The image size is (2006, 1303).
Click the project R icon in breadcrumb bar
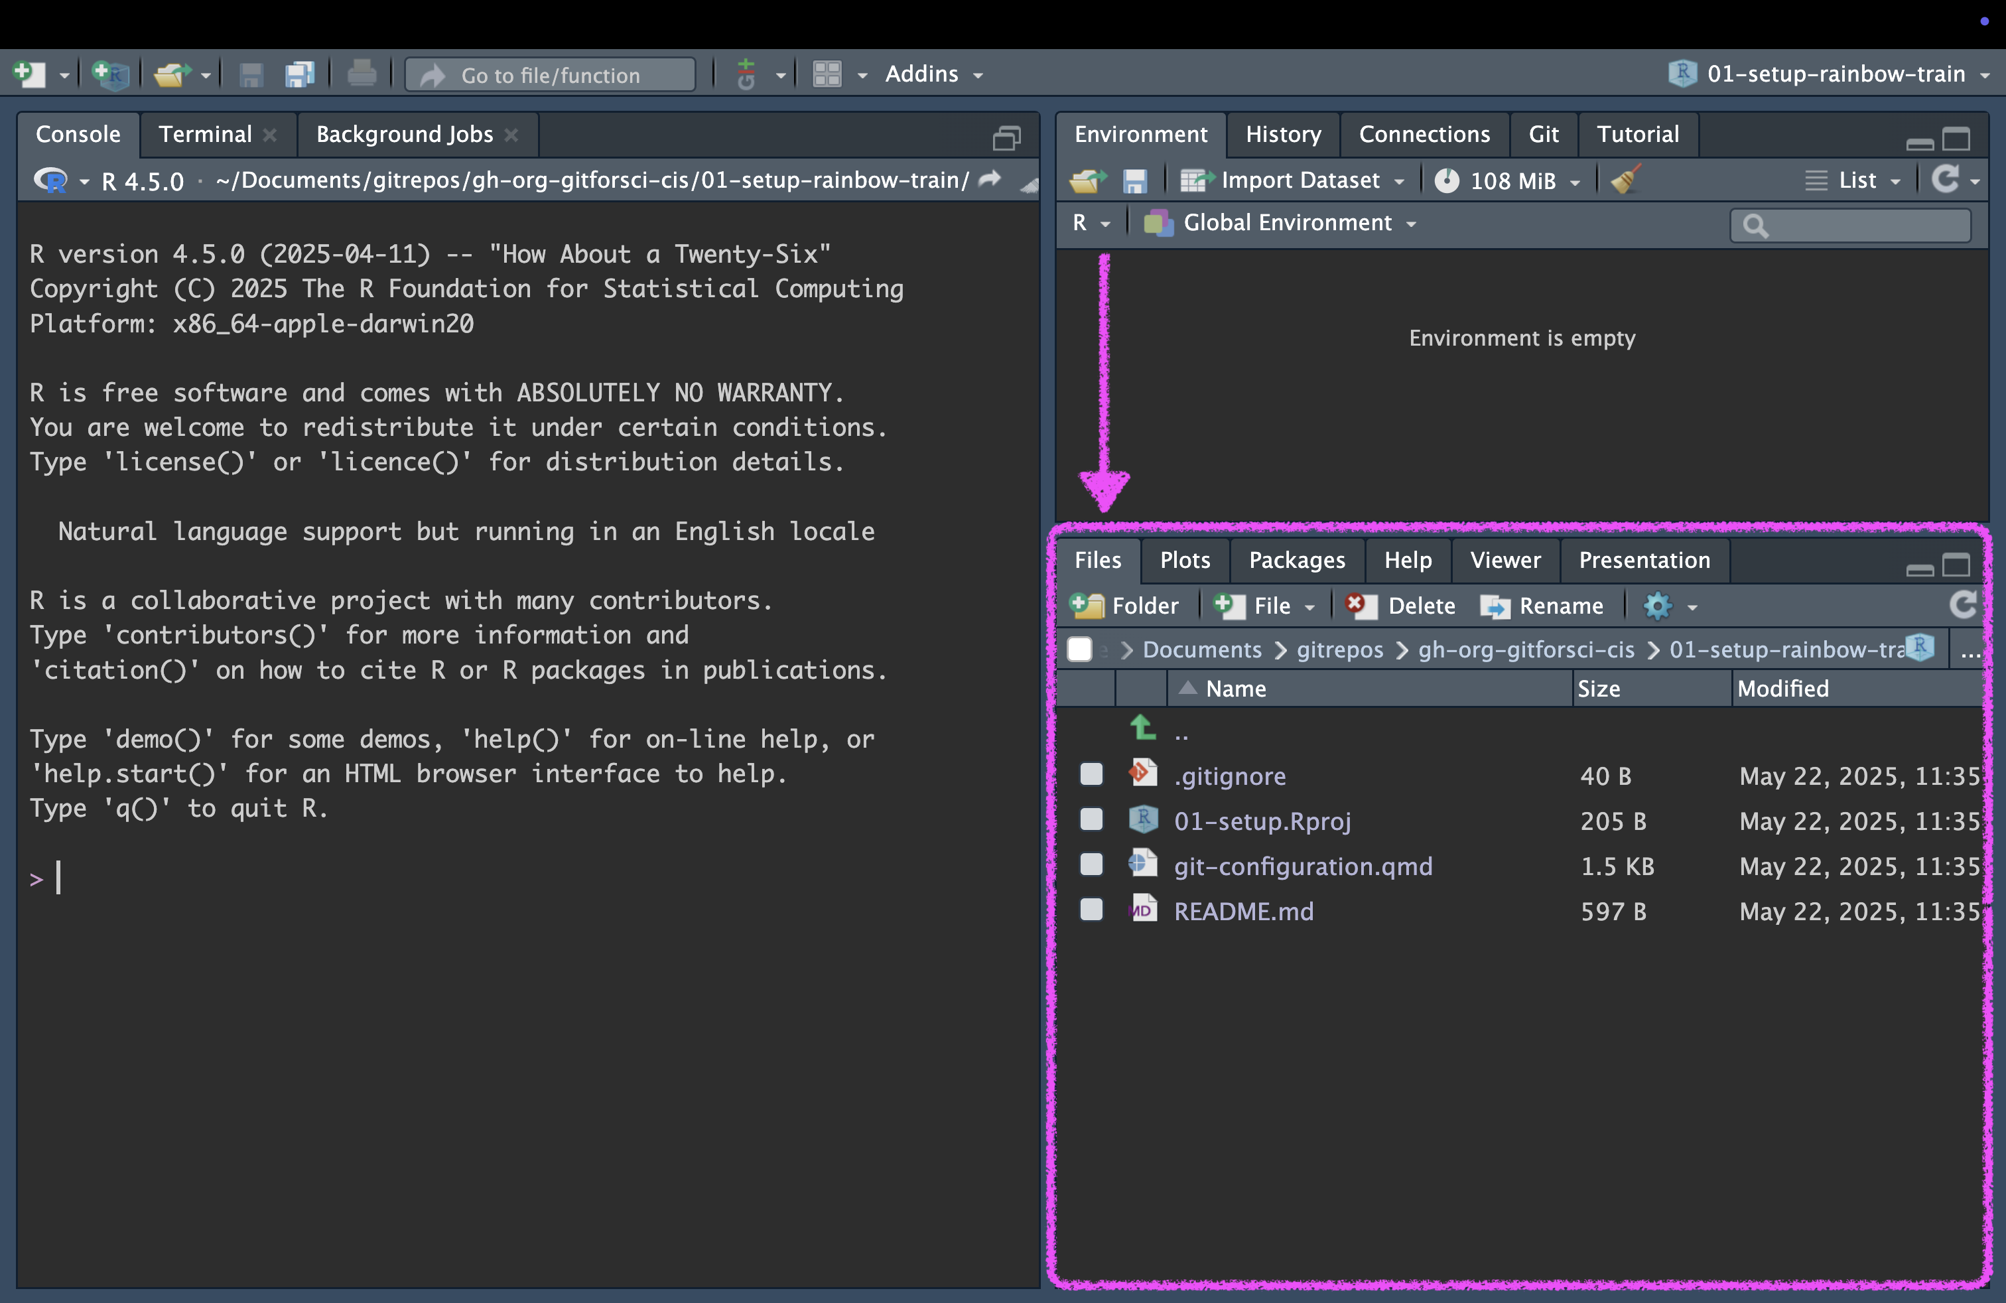(x=1920, y=648)
